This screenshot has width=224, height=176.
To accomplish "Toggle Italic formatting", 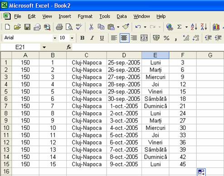I will [x=92, y=38].
